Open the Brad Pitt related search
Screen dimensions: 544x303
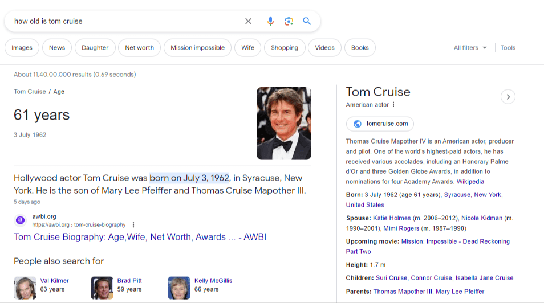coord(129,281)
